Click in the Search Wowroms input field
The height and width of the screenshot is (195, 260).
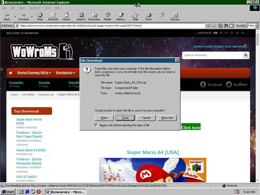tap(213, 55)
